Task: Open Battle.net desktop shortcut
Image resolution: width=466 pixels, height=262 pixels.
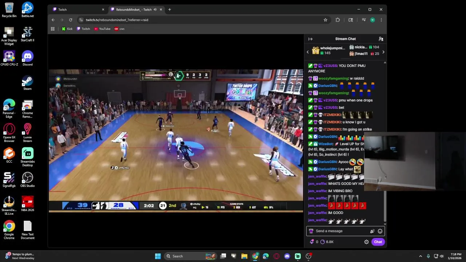Action: 28,10
